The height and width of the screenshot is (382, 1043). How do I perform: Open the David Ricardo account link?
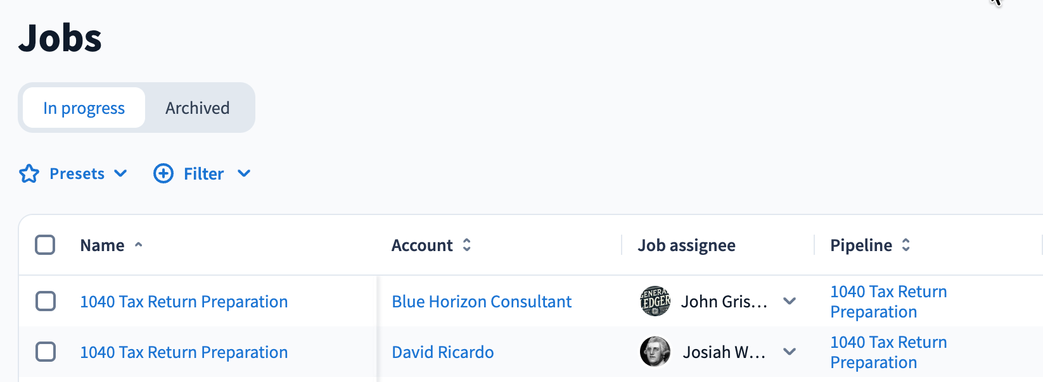coord(443,352)
